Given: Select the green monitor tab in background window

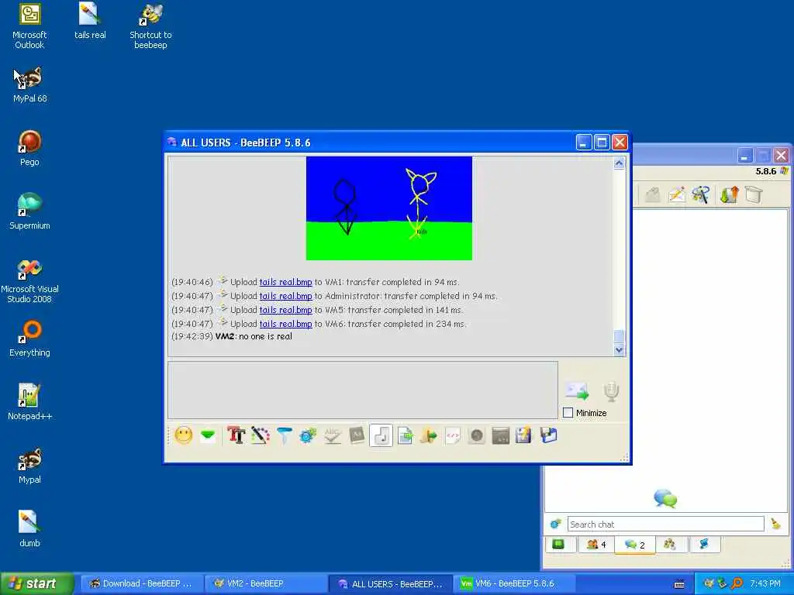Looking at the screenshot, I should pyautogui.click(x=559, y=545).
